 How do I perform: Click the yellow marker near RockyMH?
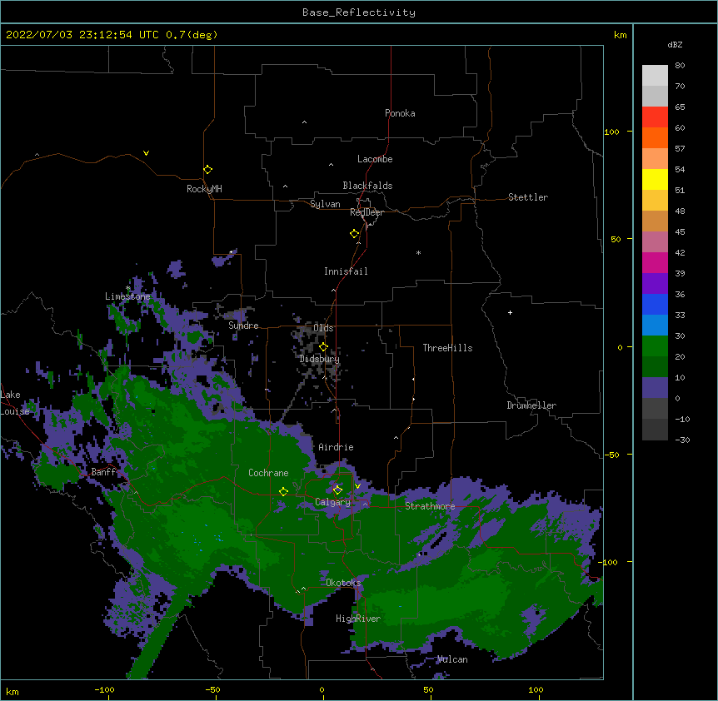[207, 170]
